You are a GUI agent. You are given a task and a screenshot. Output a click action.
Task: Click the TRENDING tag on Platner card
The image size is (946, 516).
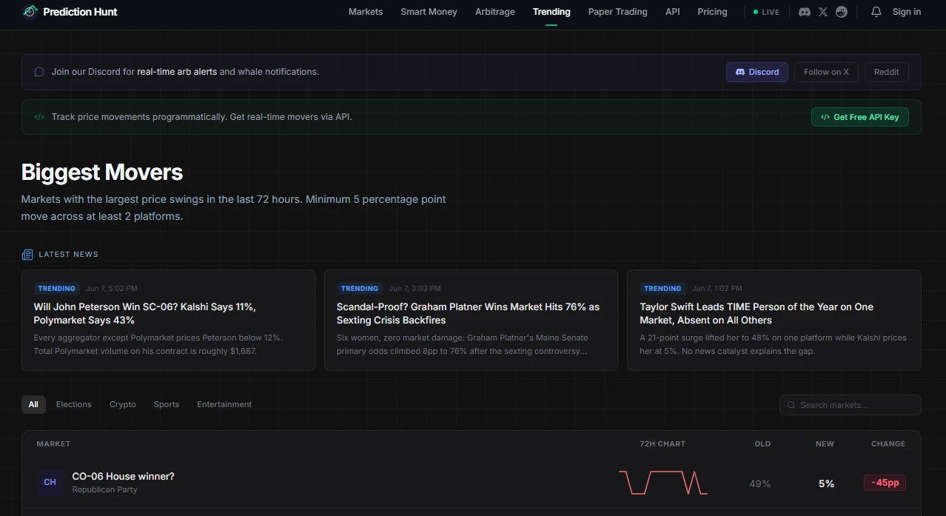[360, 289]
